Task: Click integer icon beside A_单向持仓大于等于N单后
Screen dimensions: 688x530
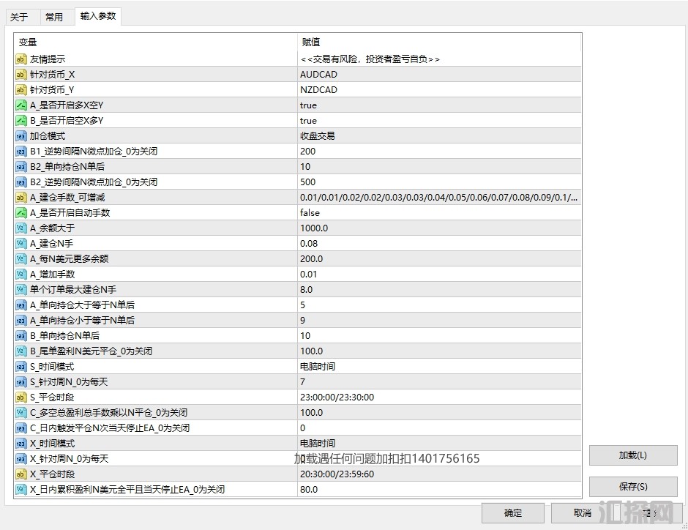Action: (21, 305)
